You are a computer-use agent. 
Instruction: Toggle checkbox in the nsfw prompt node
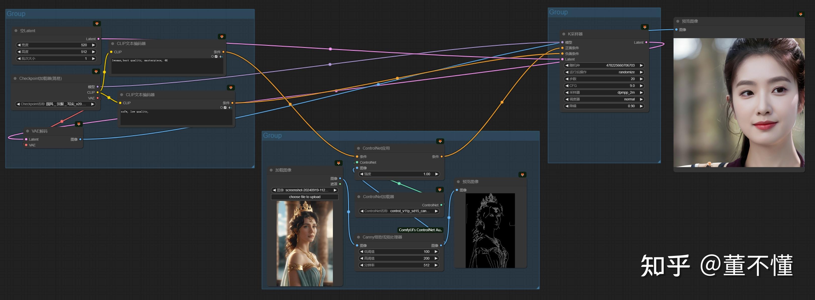225,108
